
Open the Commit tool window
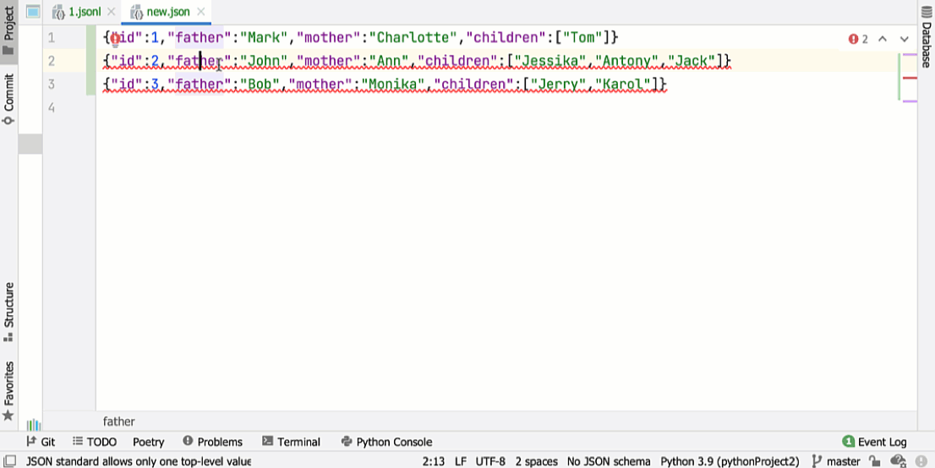coord(8,99)
